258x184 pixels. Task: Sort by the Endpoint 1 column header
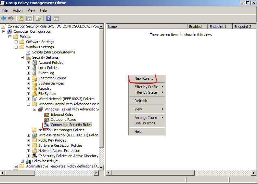pos(220,27)
